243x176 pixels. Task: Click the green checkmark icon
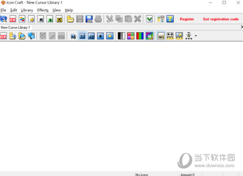149,19
